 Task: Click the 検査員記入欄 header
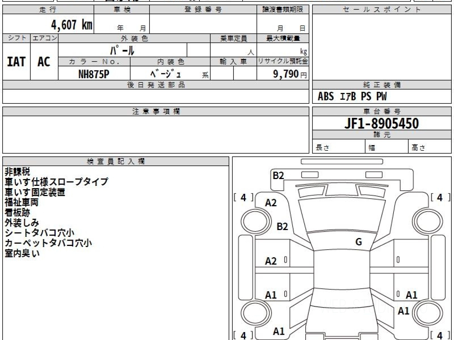116,161
